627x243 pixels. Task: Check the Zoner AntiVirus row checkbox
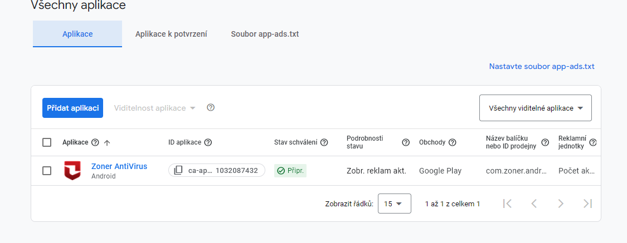[47, 170]
